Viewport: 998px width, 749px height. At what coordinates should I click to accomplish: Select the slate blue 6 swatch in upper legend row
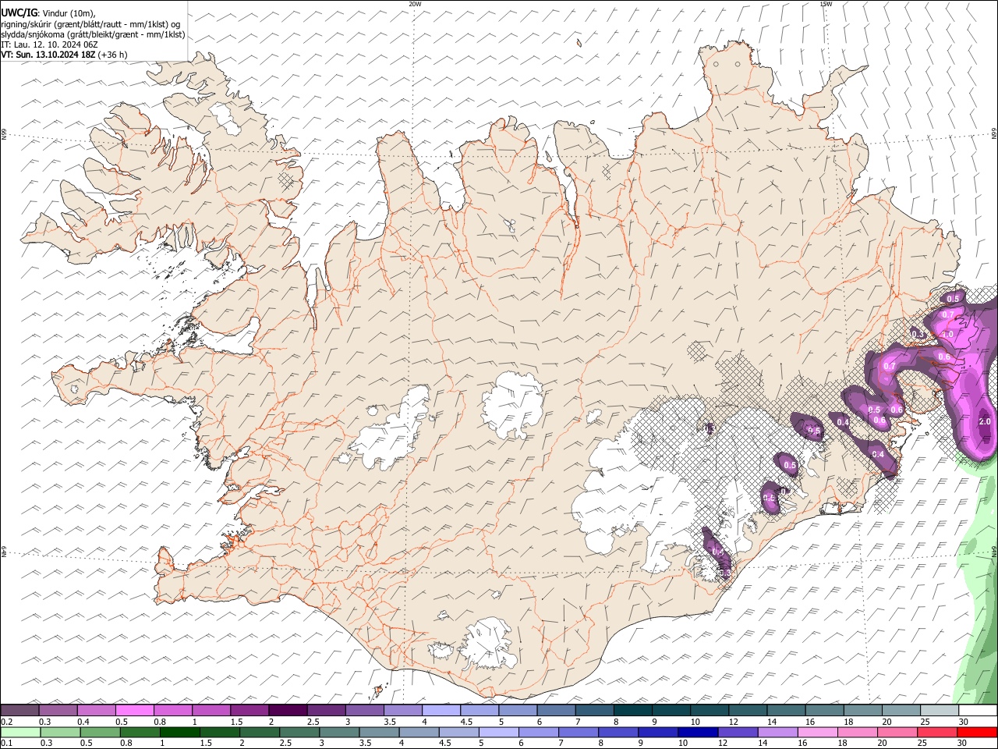(556, 711)
